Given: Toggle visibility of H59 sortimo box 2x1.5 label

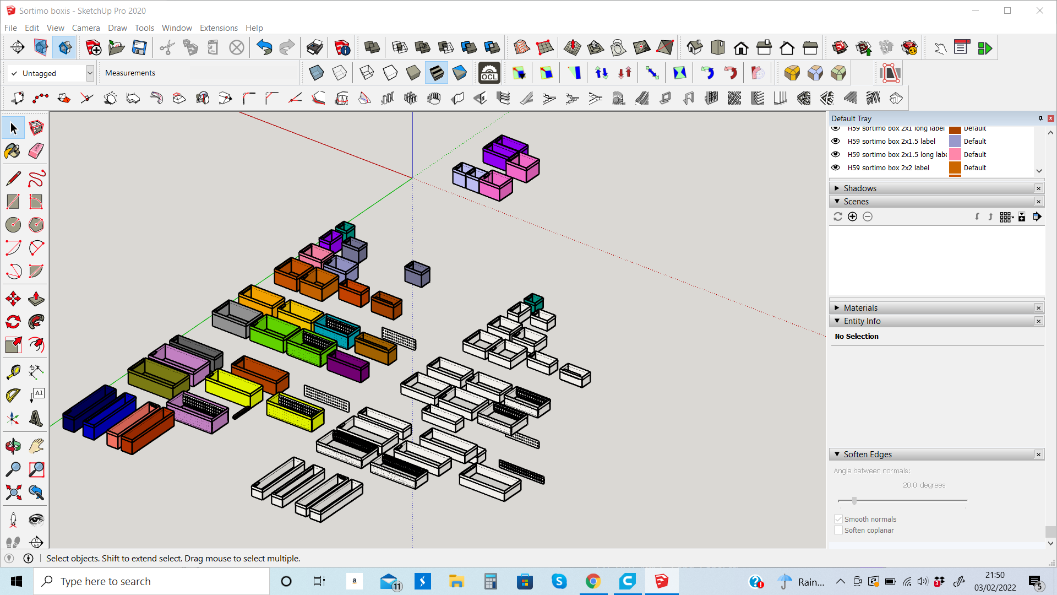Looking at the screenshot, I should [x=836, y=141].
